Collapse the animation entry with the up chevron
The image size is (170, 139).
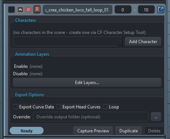20,10
